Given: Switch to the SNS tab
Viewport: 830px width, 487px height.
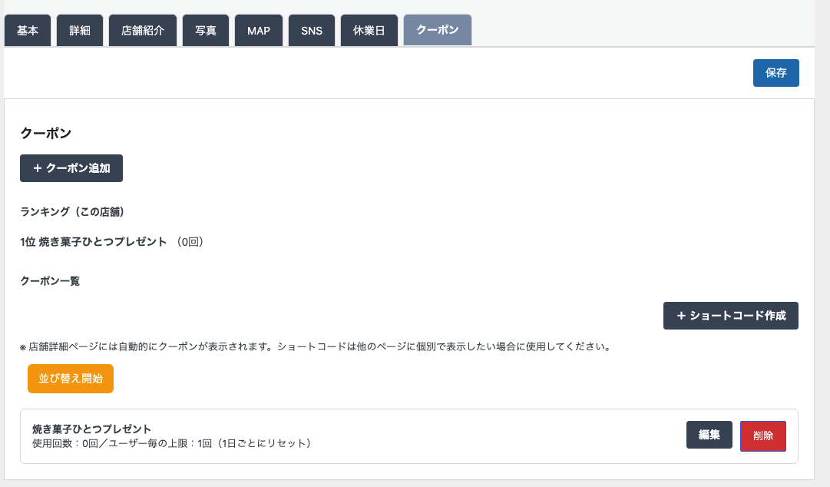Looking at the screenshot, I should tap(312, 31).
